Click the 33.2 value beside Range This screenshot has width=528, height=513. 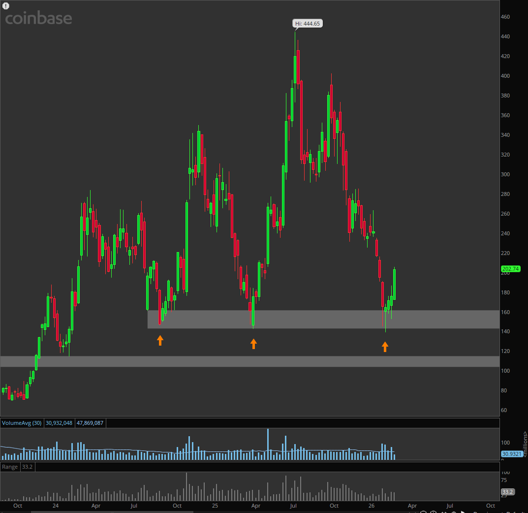pyautogui.click(x=27, y=467)
